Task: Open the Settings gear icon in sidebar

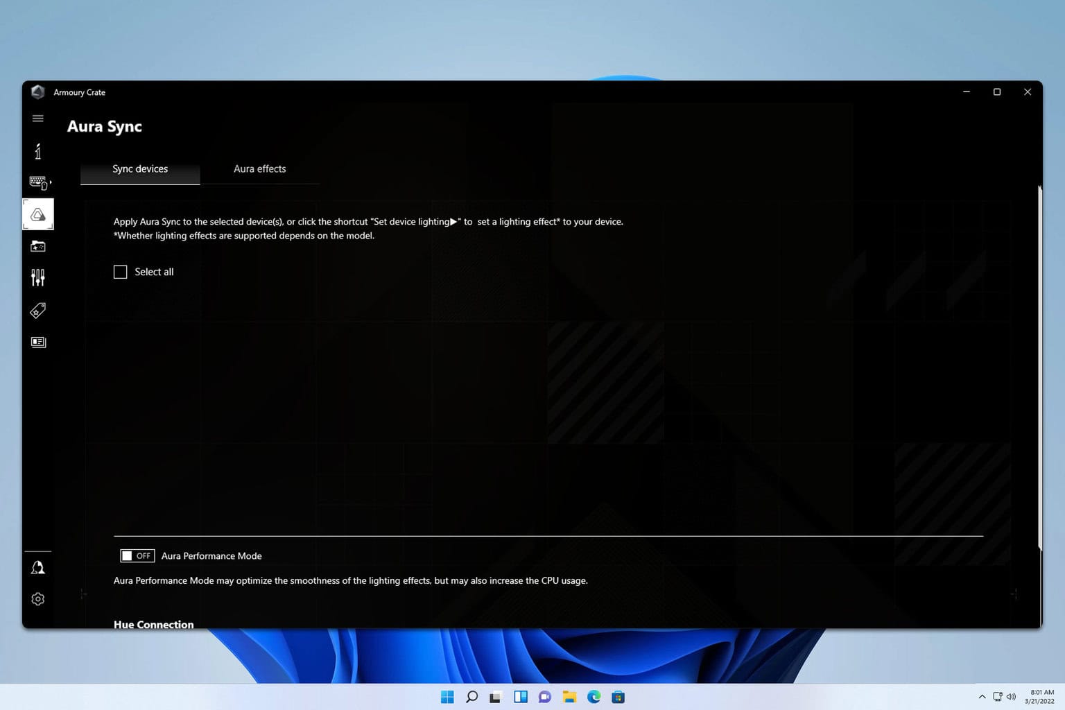Action: 38,599
